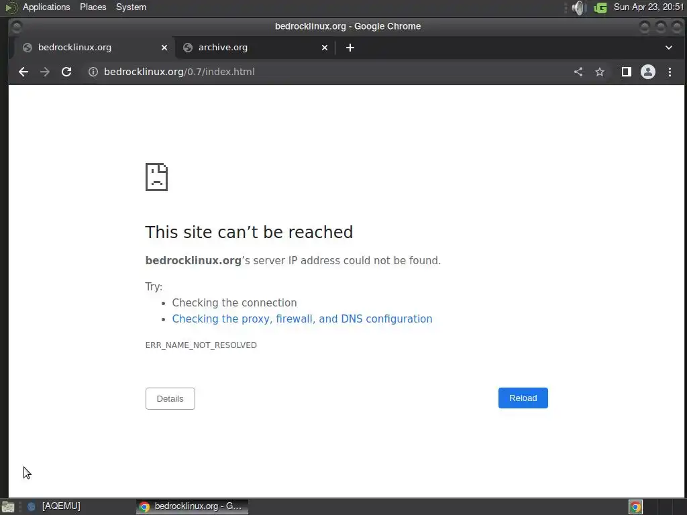Viewport: 687px width, 515px height.
Task: Open Chrome side panel icon
Action: tap(627, 72)
